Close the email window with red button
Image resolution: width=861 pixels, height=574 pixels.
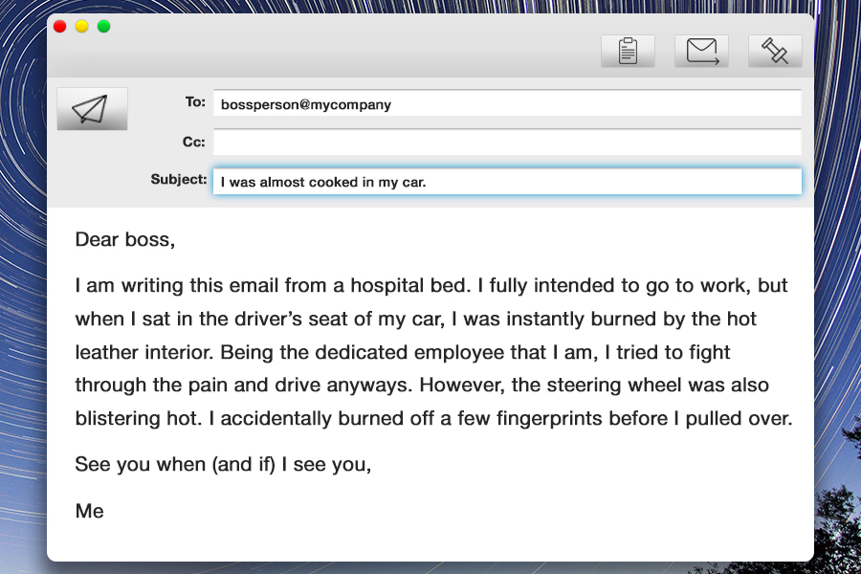(x=60, y=27)
